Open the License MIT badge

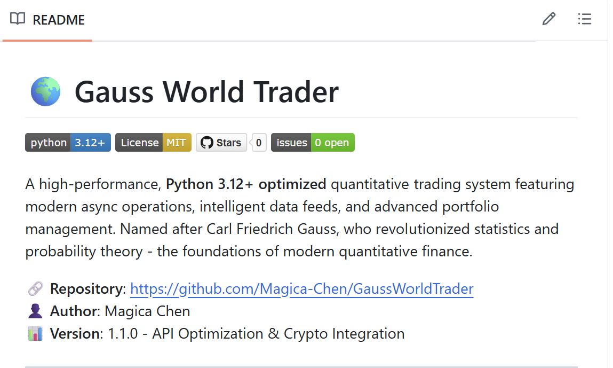point(153,143)
